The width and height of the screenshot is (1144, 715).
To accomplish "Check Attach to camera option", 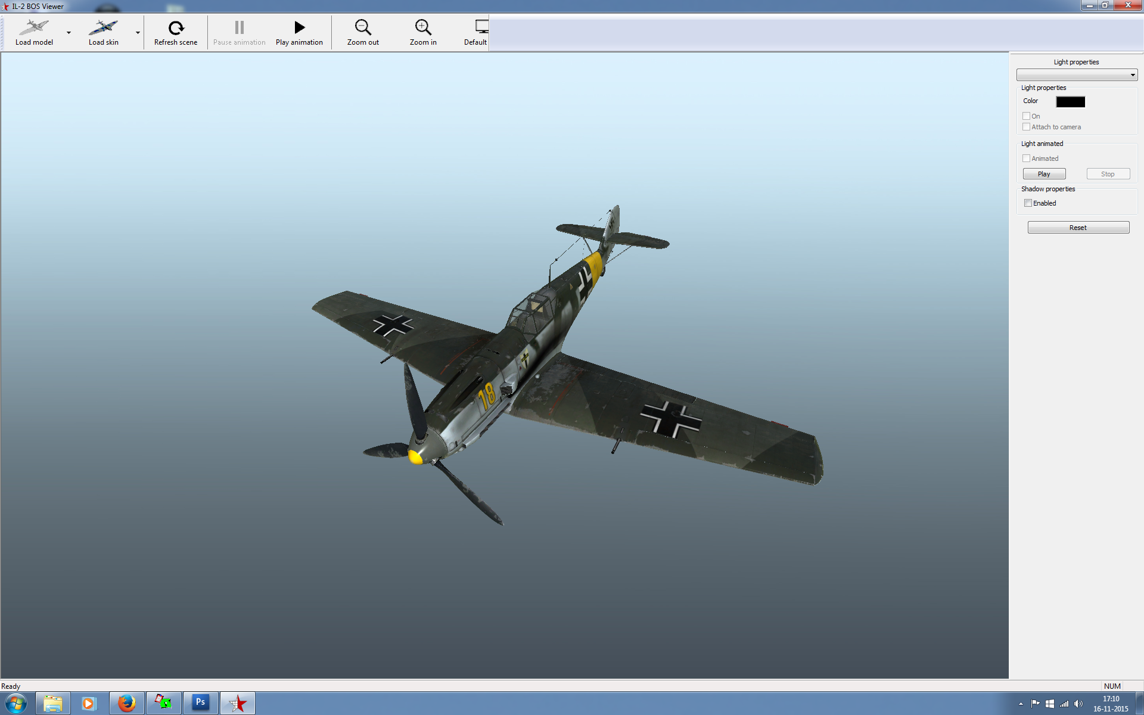I will pos(1026,127).
